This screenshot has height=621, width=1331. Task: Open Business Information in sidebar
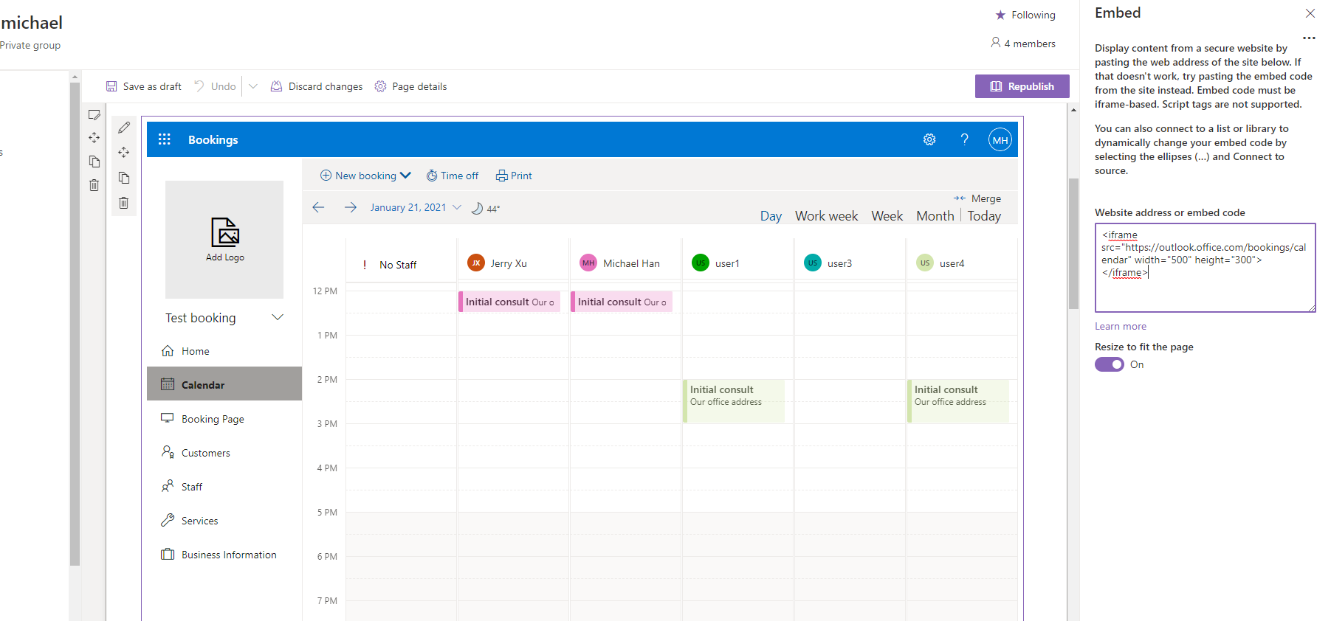pyautogui.click(x=224, y=555)
